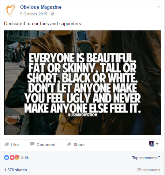Click the thumbs-up Like icon
165x175 pixels.
click(7, 144)
